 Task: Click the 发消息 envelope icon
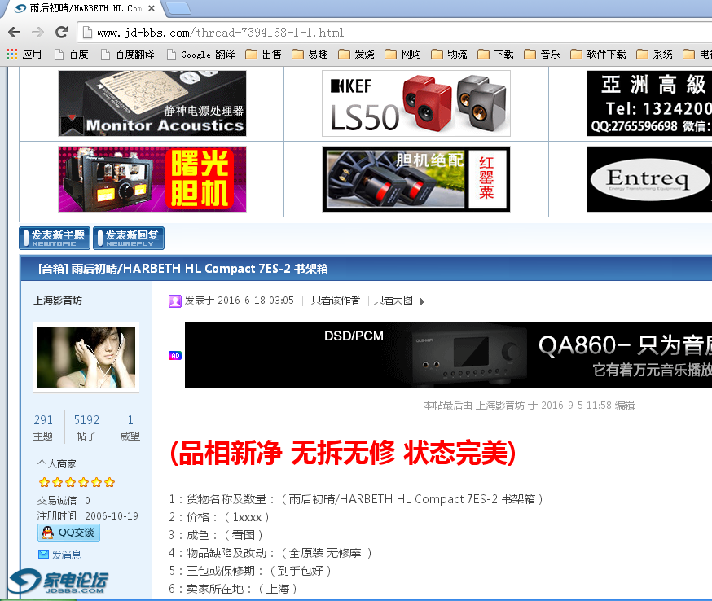pyautogui.click(x=44, y=555)
